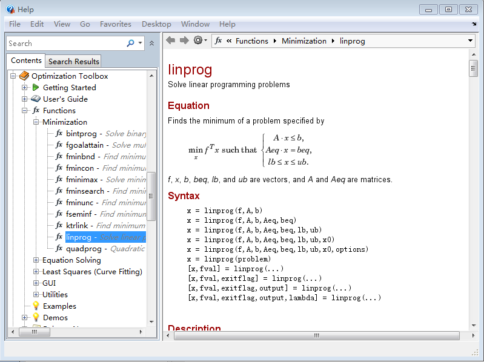Click the help page vertical scrollbar thumb
Screen dimensions: 484x362
pos(473,69)
